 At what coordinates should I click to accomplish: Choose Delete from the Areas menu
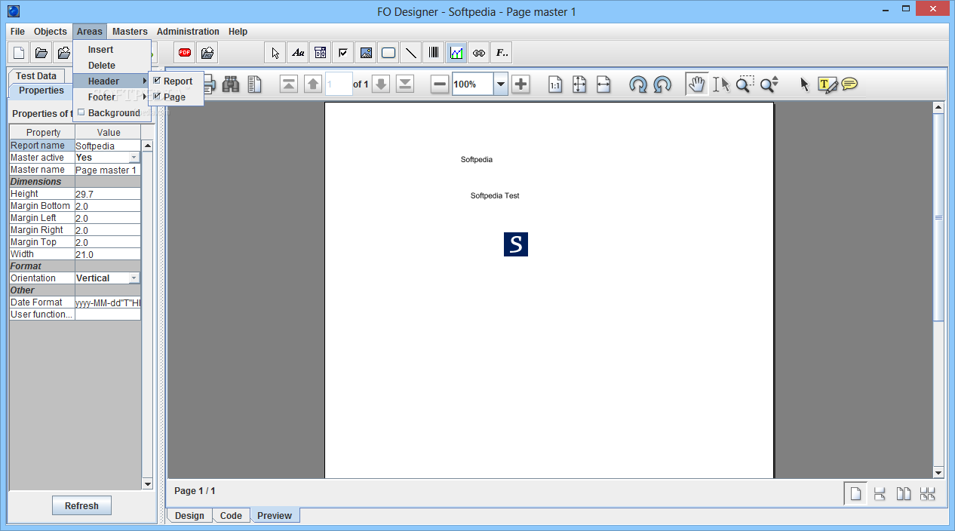[112, 66]
